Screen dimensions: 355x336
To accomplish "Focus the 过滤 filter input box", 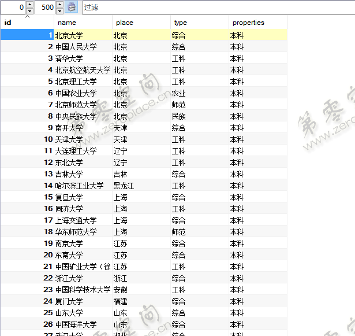I will coord(219,8).
